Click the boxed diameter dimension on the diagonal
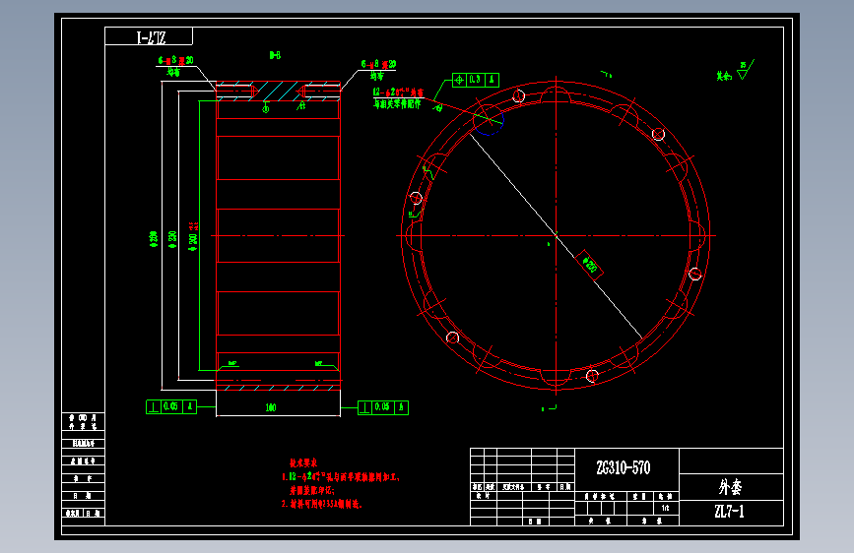This screenshot has width=854, height=553. coord(590,265)
